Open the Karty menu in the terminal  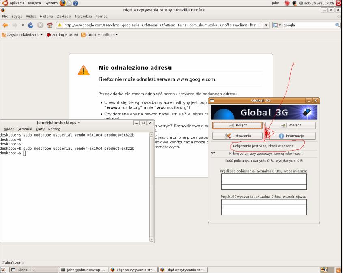coord(40,129)
